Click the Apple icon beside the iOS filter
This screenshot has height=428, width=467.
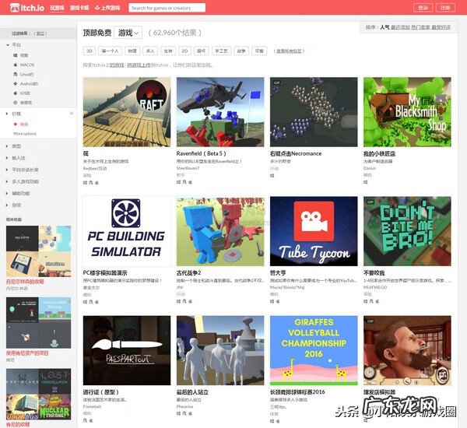click(x=16, y=93)
